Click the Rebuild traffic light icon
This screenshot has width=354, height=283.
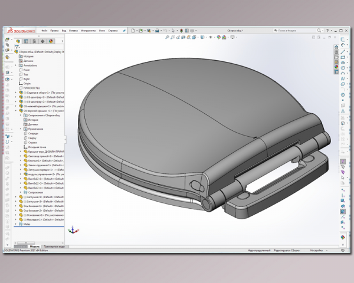pyautogui.click(x=181, y=31)
